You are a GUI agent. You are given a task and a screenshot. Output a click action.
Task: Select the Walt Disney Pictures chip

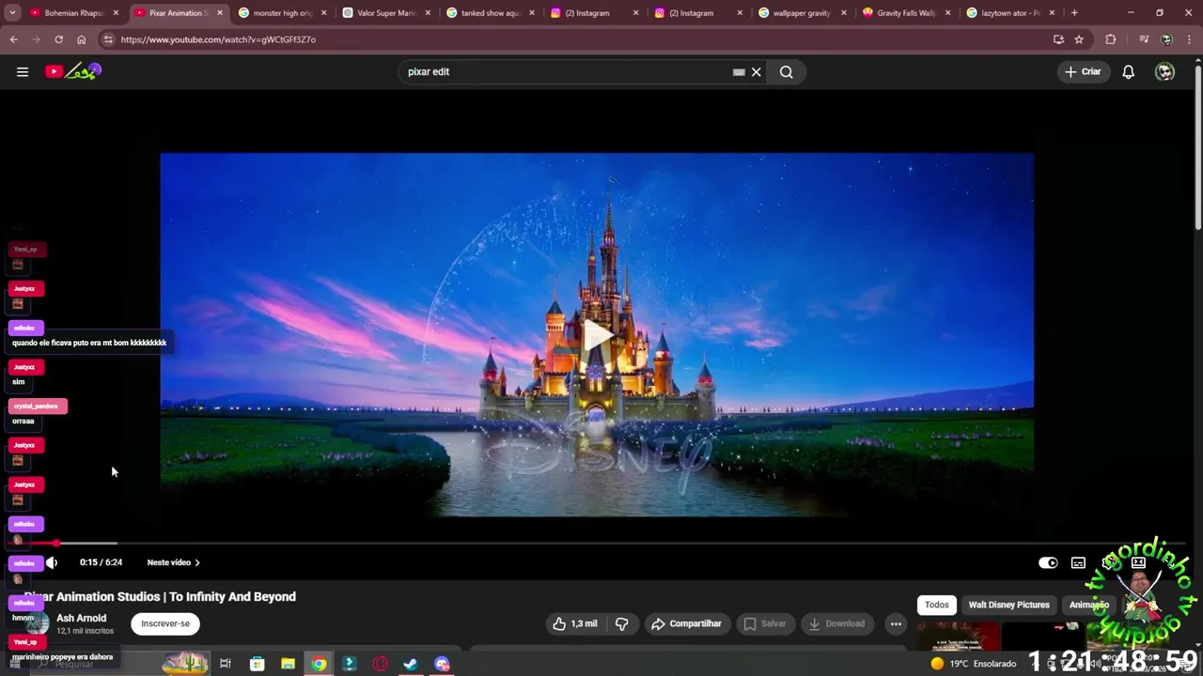point(1009,605)
